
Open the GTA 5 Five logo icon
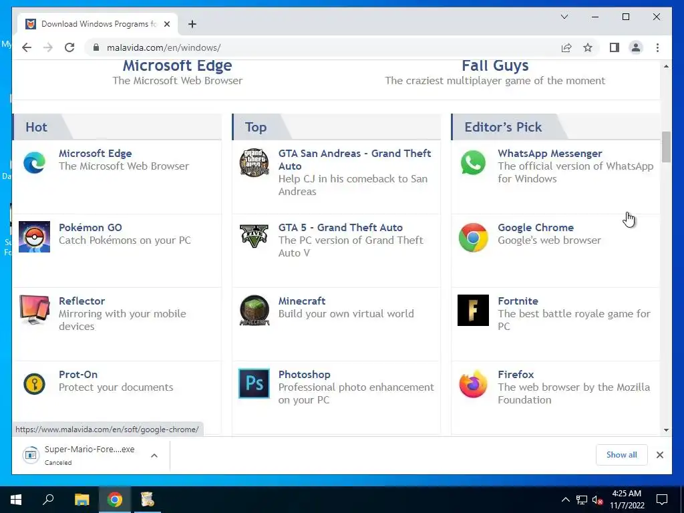(x=254, y=236)
